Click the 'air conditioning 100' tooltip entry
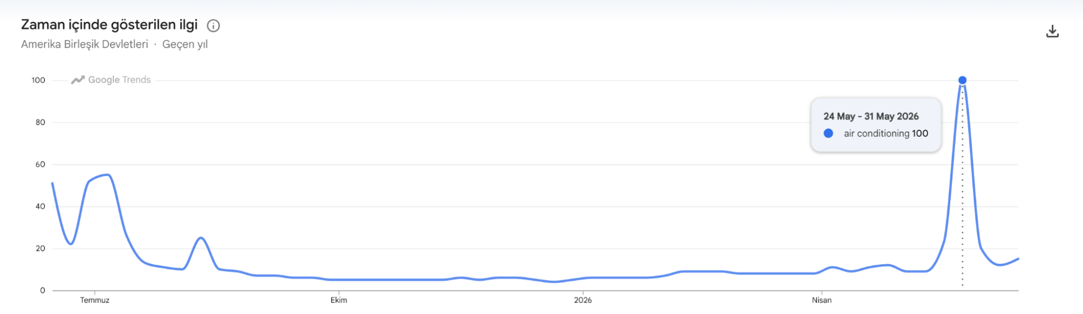1083x314 pixels. click(x=886, y=133)
